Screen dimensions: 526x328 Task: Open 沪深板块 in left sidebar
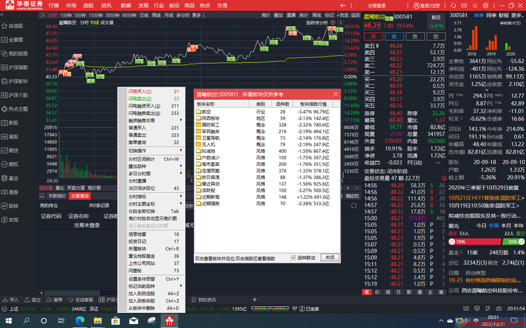(14, 81)
